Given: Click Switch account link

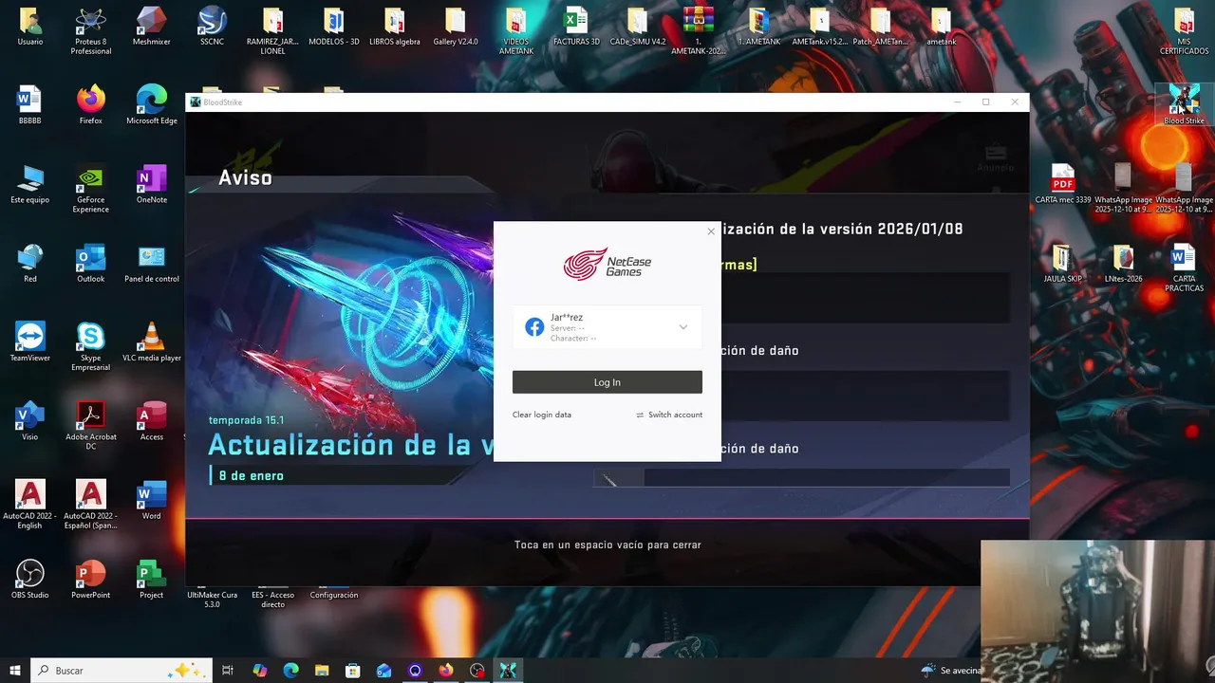Looking at the screenshot, I should click(x=669, y=415).
